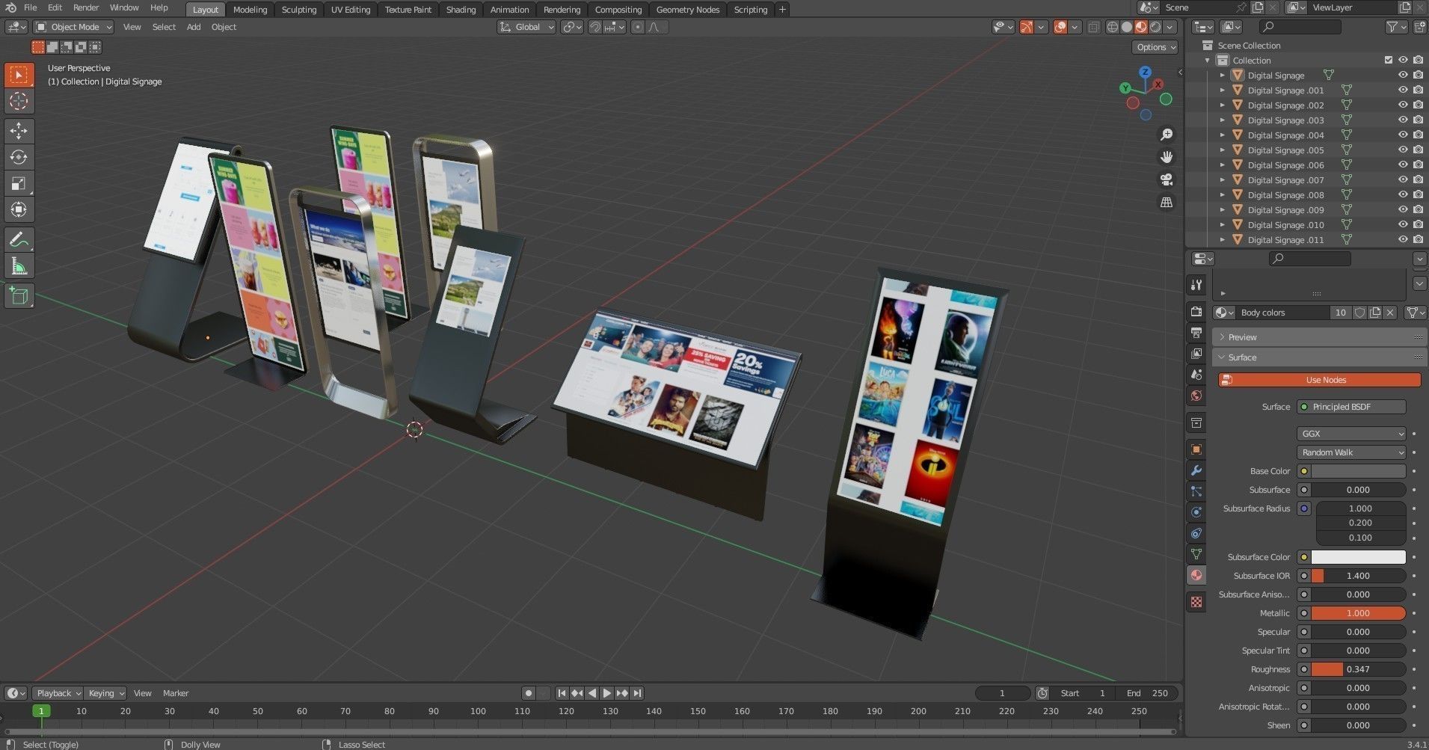Viewport: 1429px width, 750px height.
Task: Open the Random Walk subsurface method dropdown
Action: click(1351, 452)
